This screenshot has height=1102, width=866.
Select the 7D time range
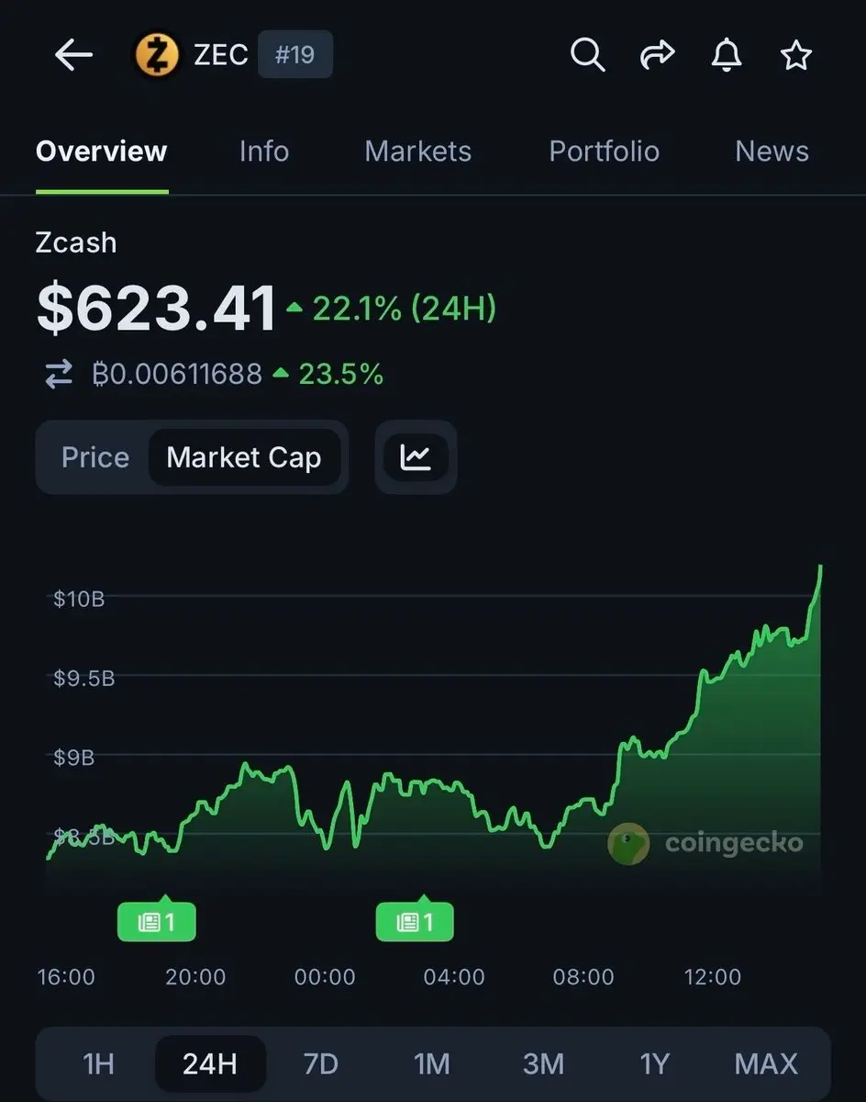[321, 1063]
